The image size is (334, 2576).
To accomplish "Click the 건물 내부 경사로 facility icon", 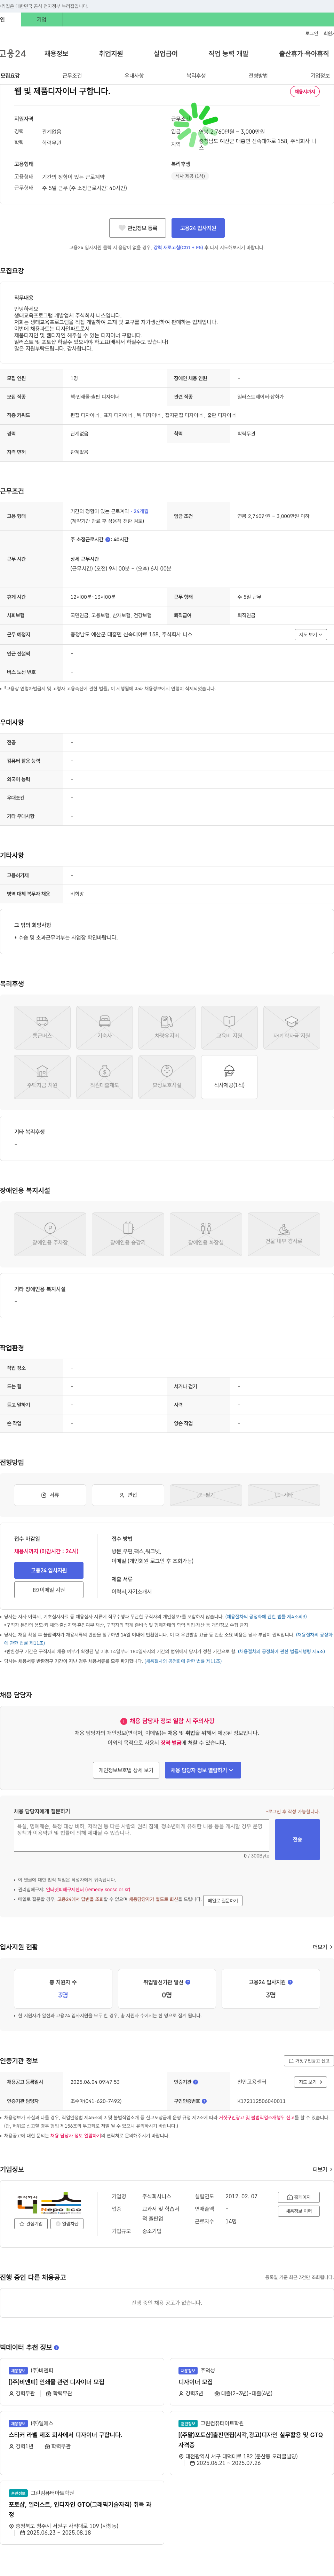I will (x=284, y=1234).
